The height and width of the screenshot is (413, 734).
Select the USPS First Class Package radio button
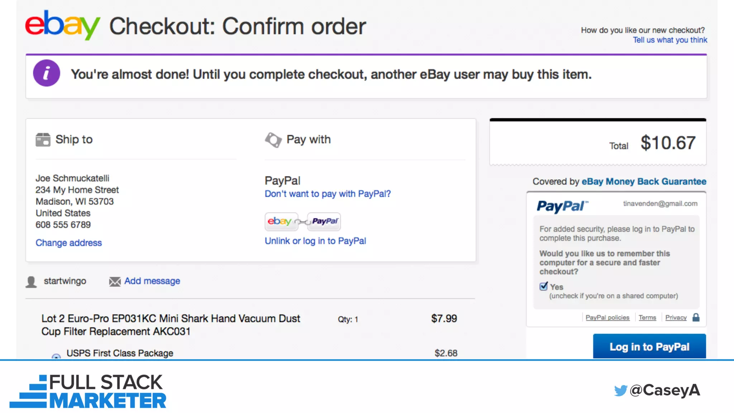click(56, 356)
